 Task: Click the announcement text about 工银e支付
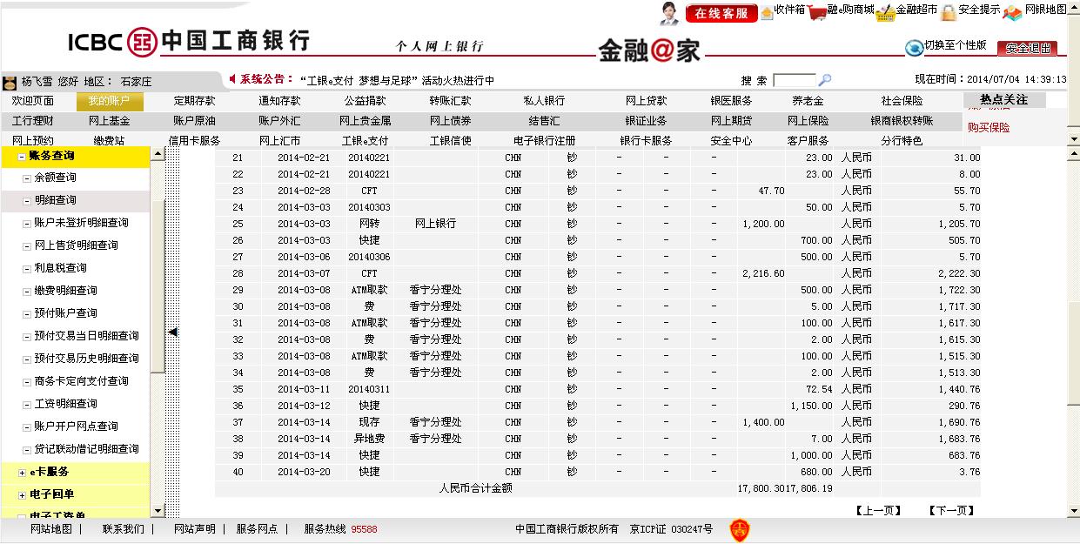(397, 80)
